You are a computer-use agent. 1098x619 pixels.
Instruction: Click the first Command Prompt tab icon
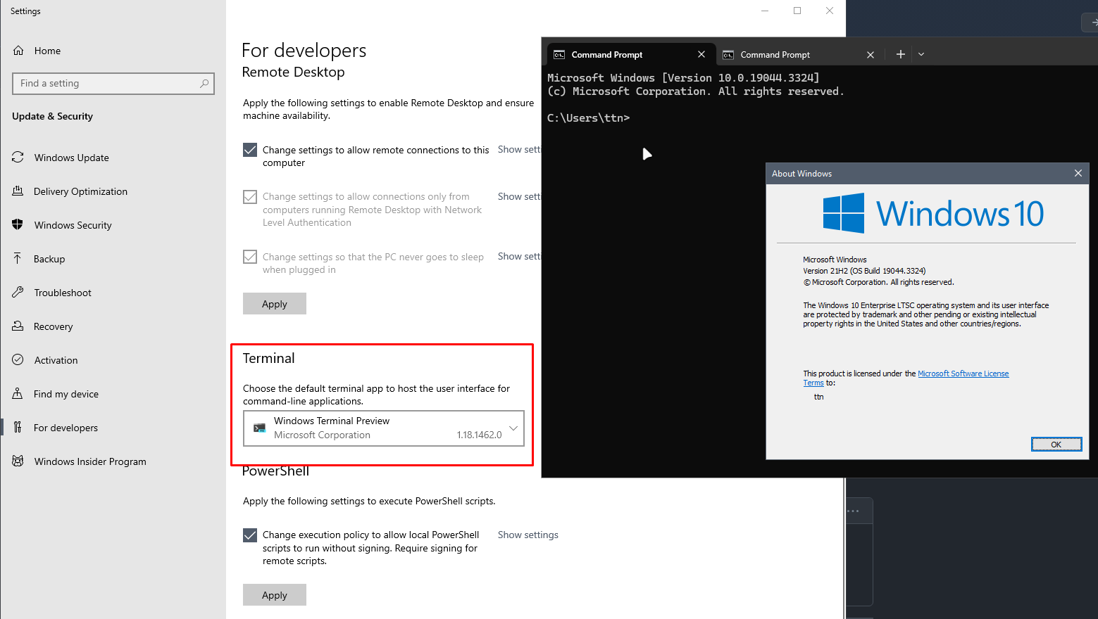559,55
